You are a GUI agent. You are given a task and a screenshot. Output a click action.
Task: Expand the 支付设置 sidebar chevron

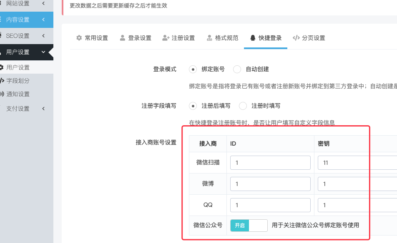(43, 109)
